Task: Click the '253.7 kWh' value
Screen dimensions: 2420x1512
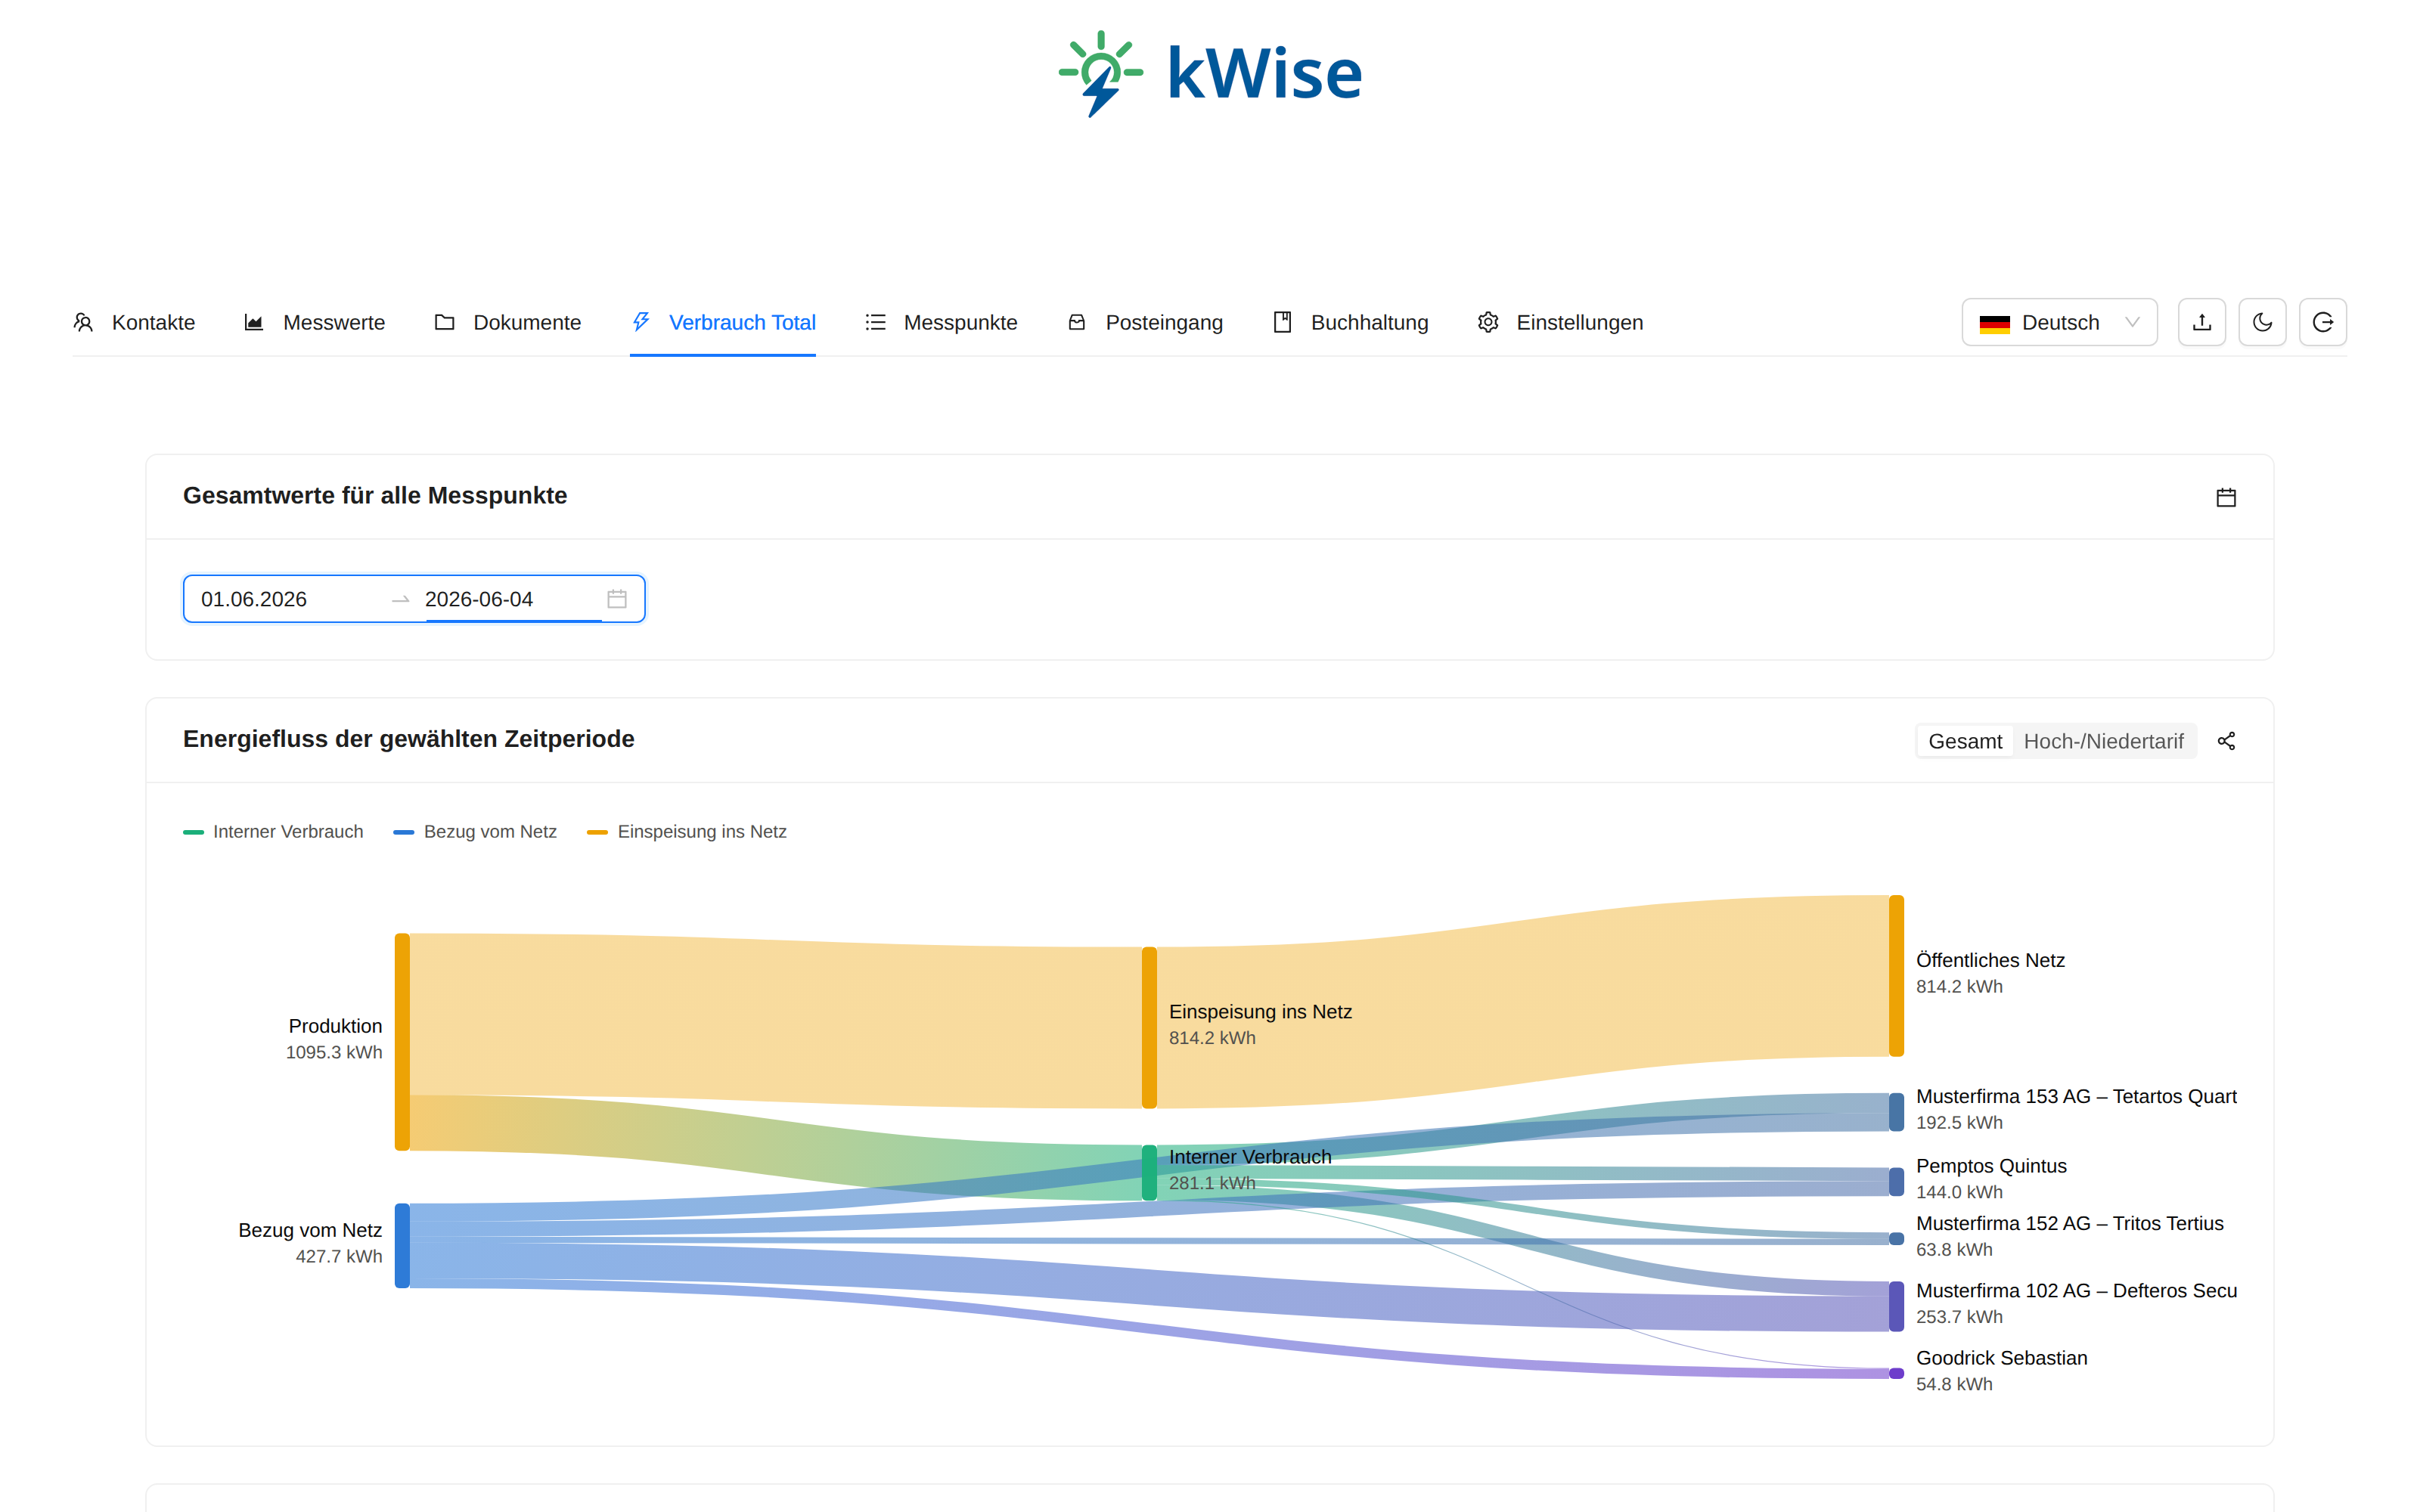Action: pyautogui.click(x=1959, y=1317)
